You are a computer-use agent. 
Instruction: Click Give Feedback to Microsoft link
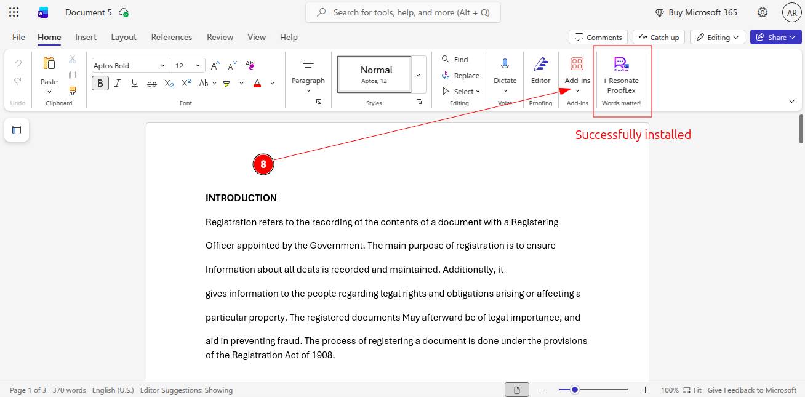click(x=751, y=390)
